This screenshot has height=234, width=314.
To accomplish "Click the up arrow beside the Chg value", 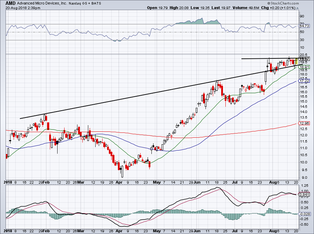I will [x=298, y=8].
